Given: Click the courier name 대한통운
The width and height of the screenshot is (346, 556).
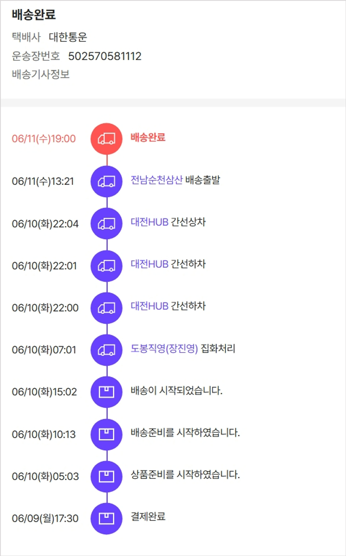Looking at the screenshot, I should (68, 37).
